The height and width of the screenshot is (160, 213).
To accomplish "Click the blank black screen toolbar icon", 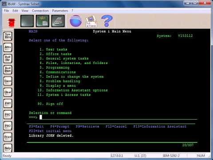I will (x=27, y=21).
